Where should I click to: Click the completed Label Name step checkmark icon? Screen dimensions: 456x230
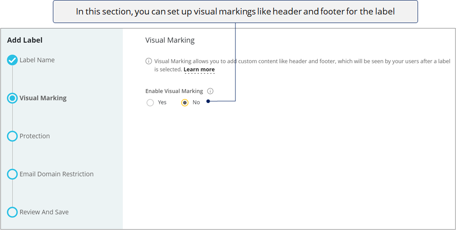point(12,60)
